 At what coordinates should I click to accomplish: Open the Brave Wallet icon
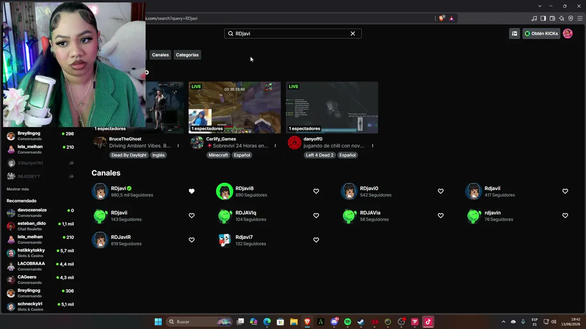pyautogui.click(x=552, y=18)
